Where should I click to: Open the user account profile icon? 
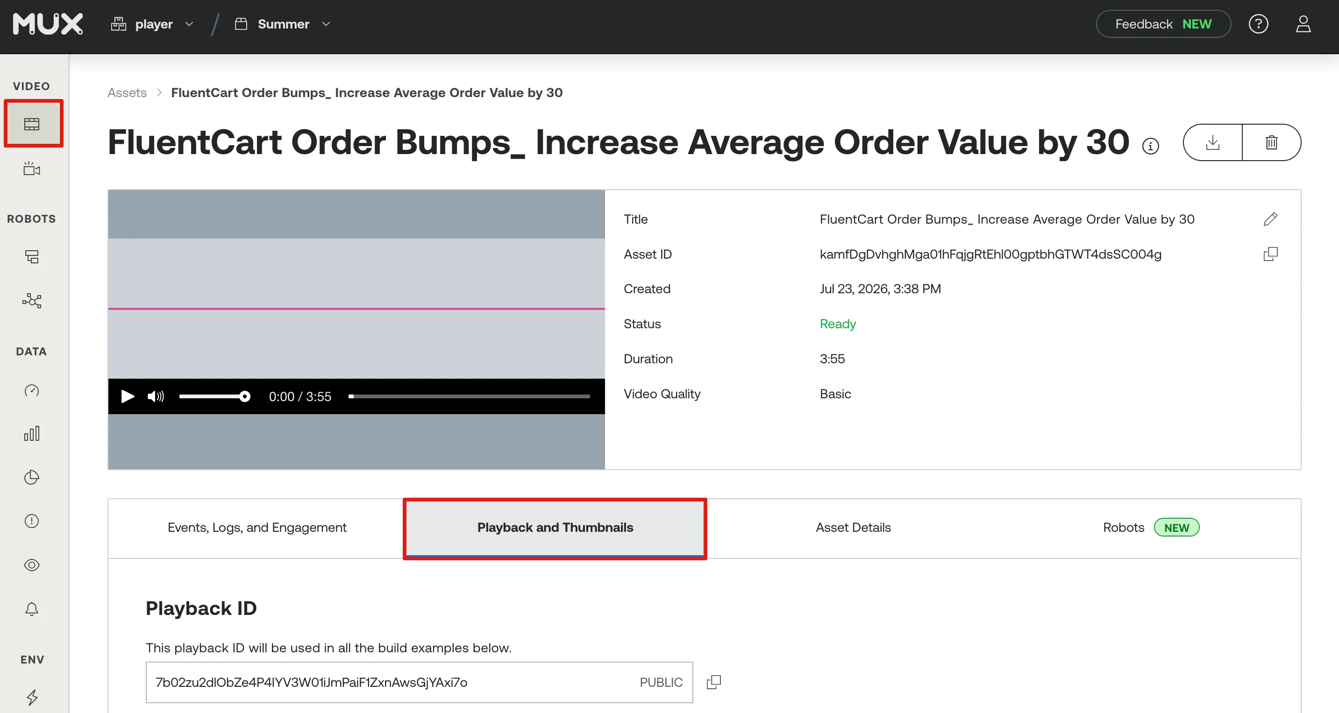(x=1303, y=24)
